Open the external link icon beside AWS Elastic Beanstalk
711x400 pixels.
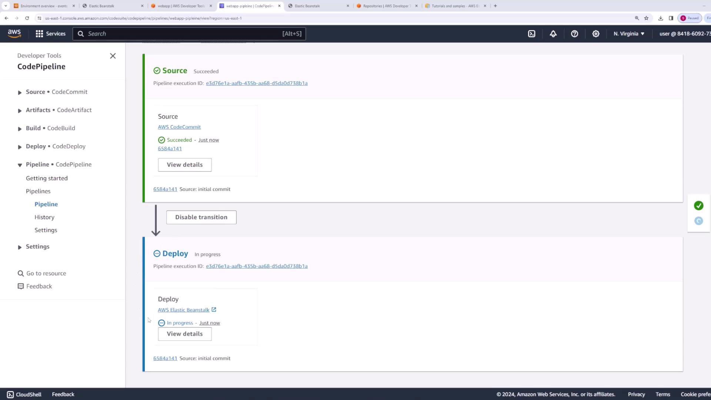click(x=214, y=310)
